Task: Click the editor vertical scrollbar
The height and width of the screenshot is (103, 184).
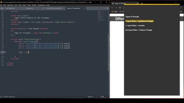Action: coord(108,53)
